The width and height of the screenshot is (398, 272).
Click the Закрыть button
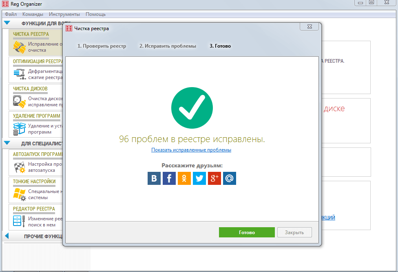click(x=294, y=232)
